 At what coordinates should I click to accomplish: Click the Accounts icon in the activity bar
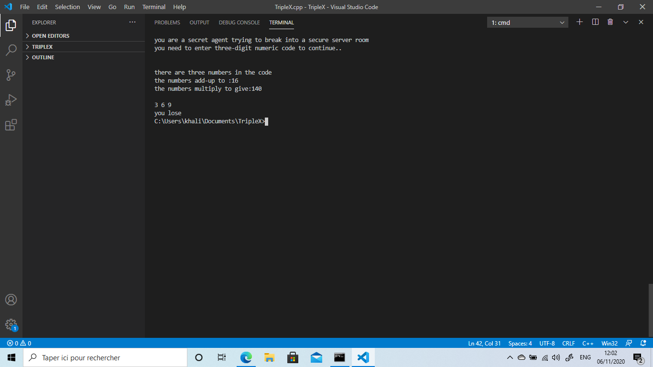coord(11,300)
